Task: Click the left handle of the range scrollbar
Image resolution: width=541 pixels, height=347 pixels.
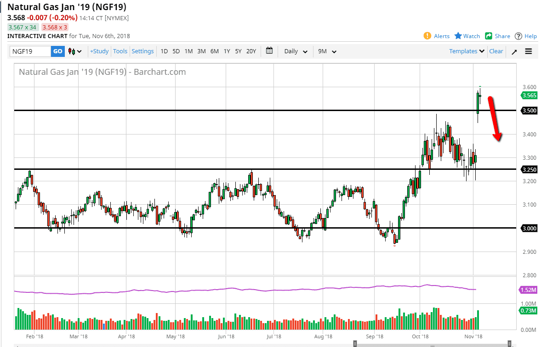Action: click(355, 343)
